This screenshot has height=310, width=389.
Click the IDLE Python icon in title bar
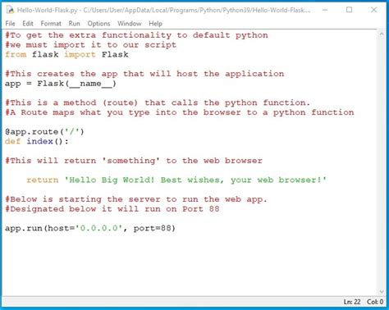pos(10,10)
